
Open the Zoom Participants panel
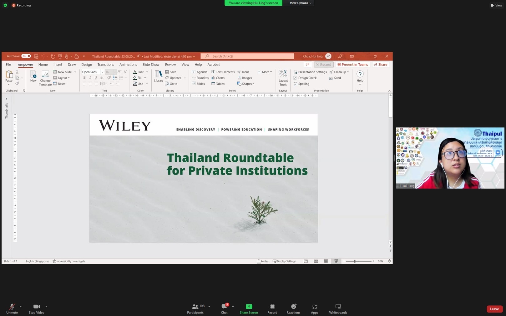click(x=195, y=309)
